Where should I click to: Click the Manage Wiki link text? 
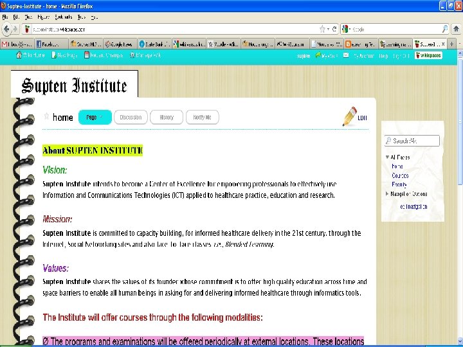point(149,55)
